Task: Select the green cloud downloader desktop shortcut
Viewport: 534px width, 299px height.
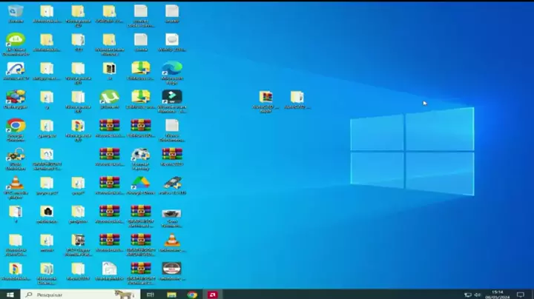Action: pyautogui.click(x=15, y=40)
